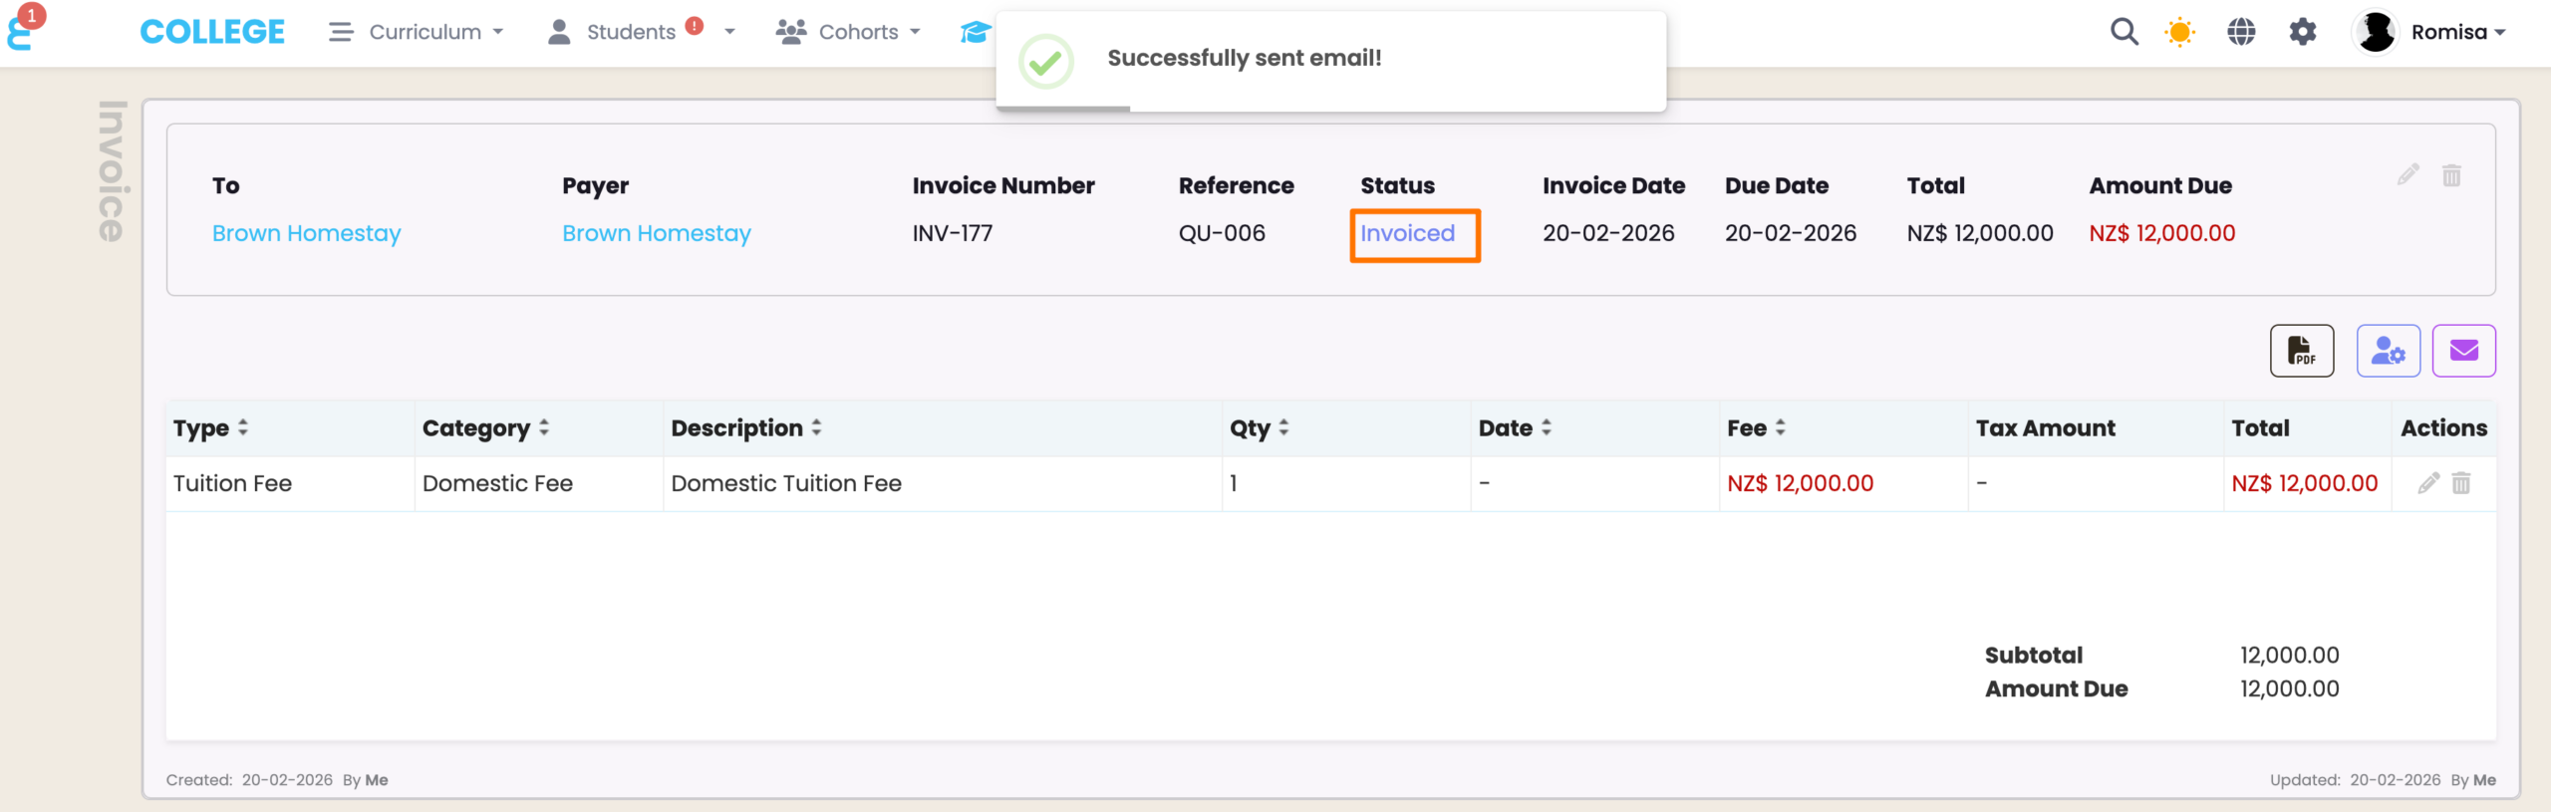The height and width of the screenshot is (812, 2551).
Task: Go to home via COLLEGE logo
Action: [212, 32]
